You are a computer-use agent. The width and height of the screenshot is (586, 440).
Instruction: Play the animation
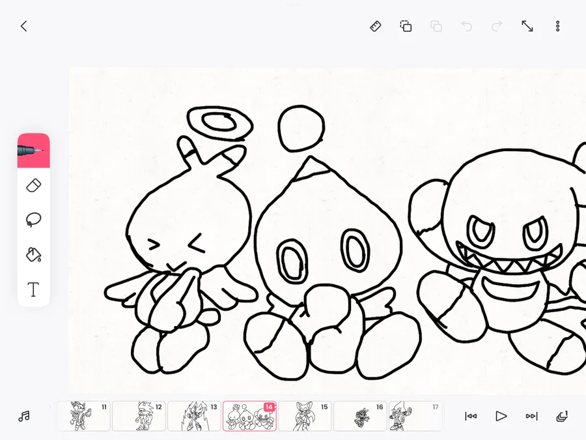click(501, 416)
